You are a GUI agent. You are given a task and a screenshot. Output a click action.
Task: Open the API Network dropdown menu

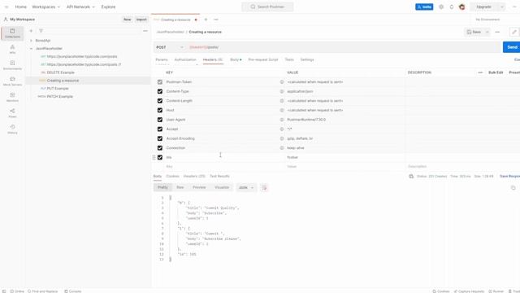tap(80, 7)
